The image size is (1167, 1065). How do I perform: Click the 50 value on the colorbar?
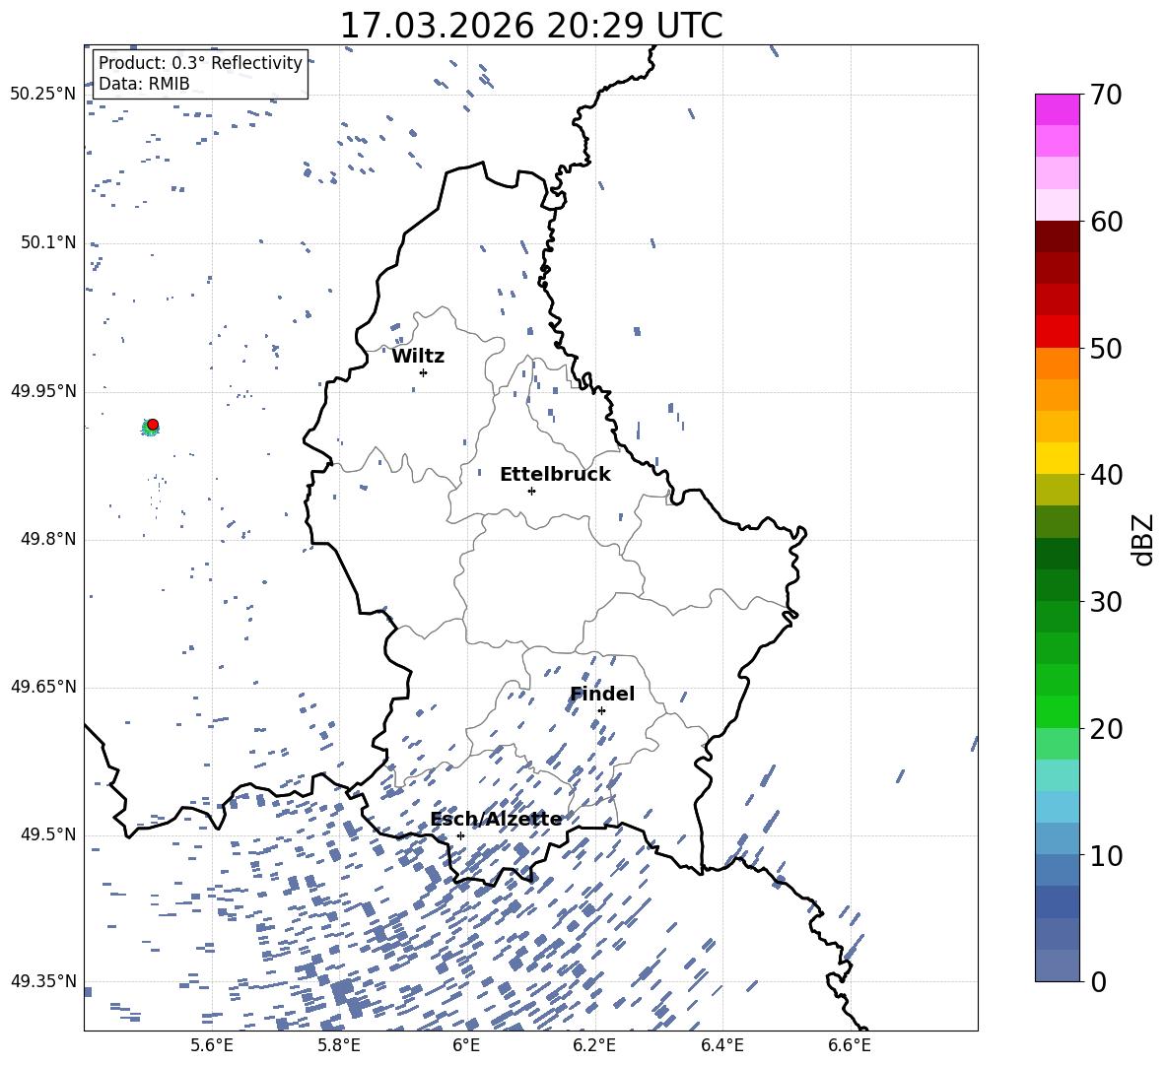pos(1105,349)
